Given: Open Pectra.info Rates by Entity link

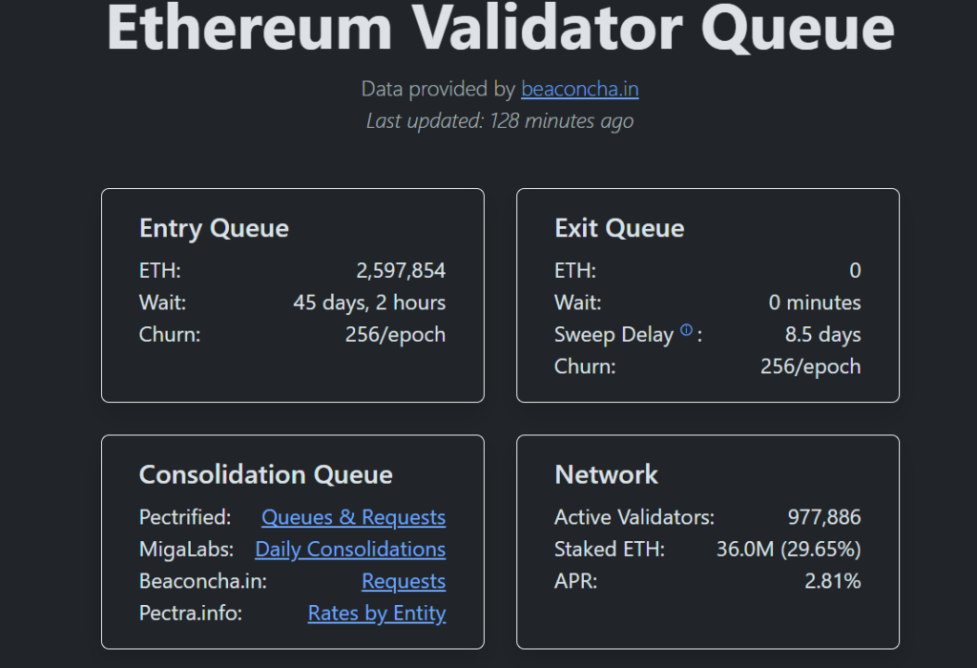Looking at the screenshot, I should (x=376, y=614).
